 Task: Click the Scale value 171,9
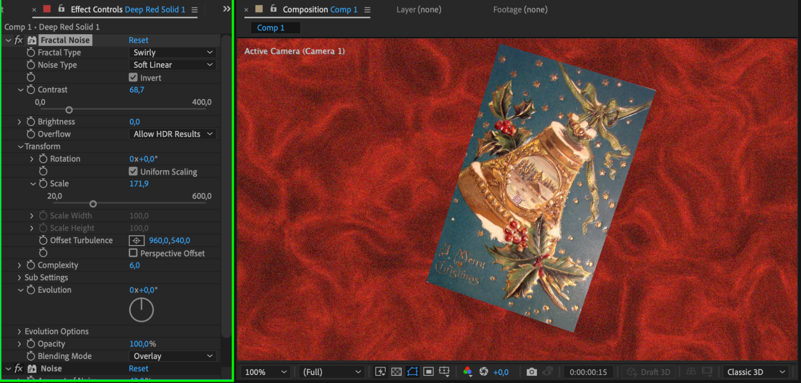(x=139, y=184)
